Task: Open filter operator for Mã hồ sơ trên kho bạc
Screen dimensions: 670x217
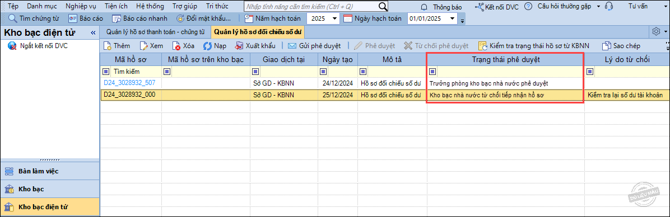Action: tap(166, 71)
